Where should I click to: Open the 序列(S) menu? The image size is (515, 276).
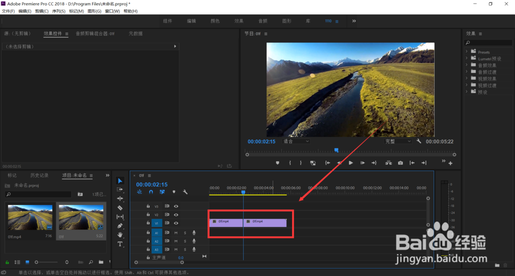(59, 11)
